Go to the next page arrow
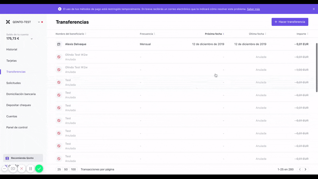 click(x=305, y=169)
